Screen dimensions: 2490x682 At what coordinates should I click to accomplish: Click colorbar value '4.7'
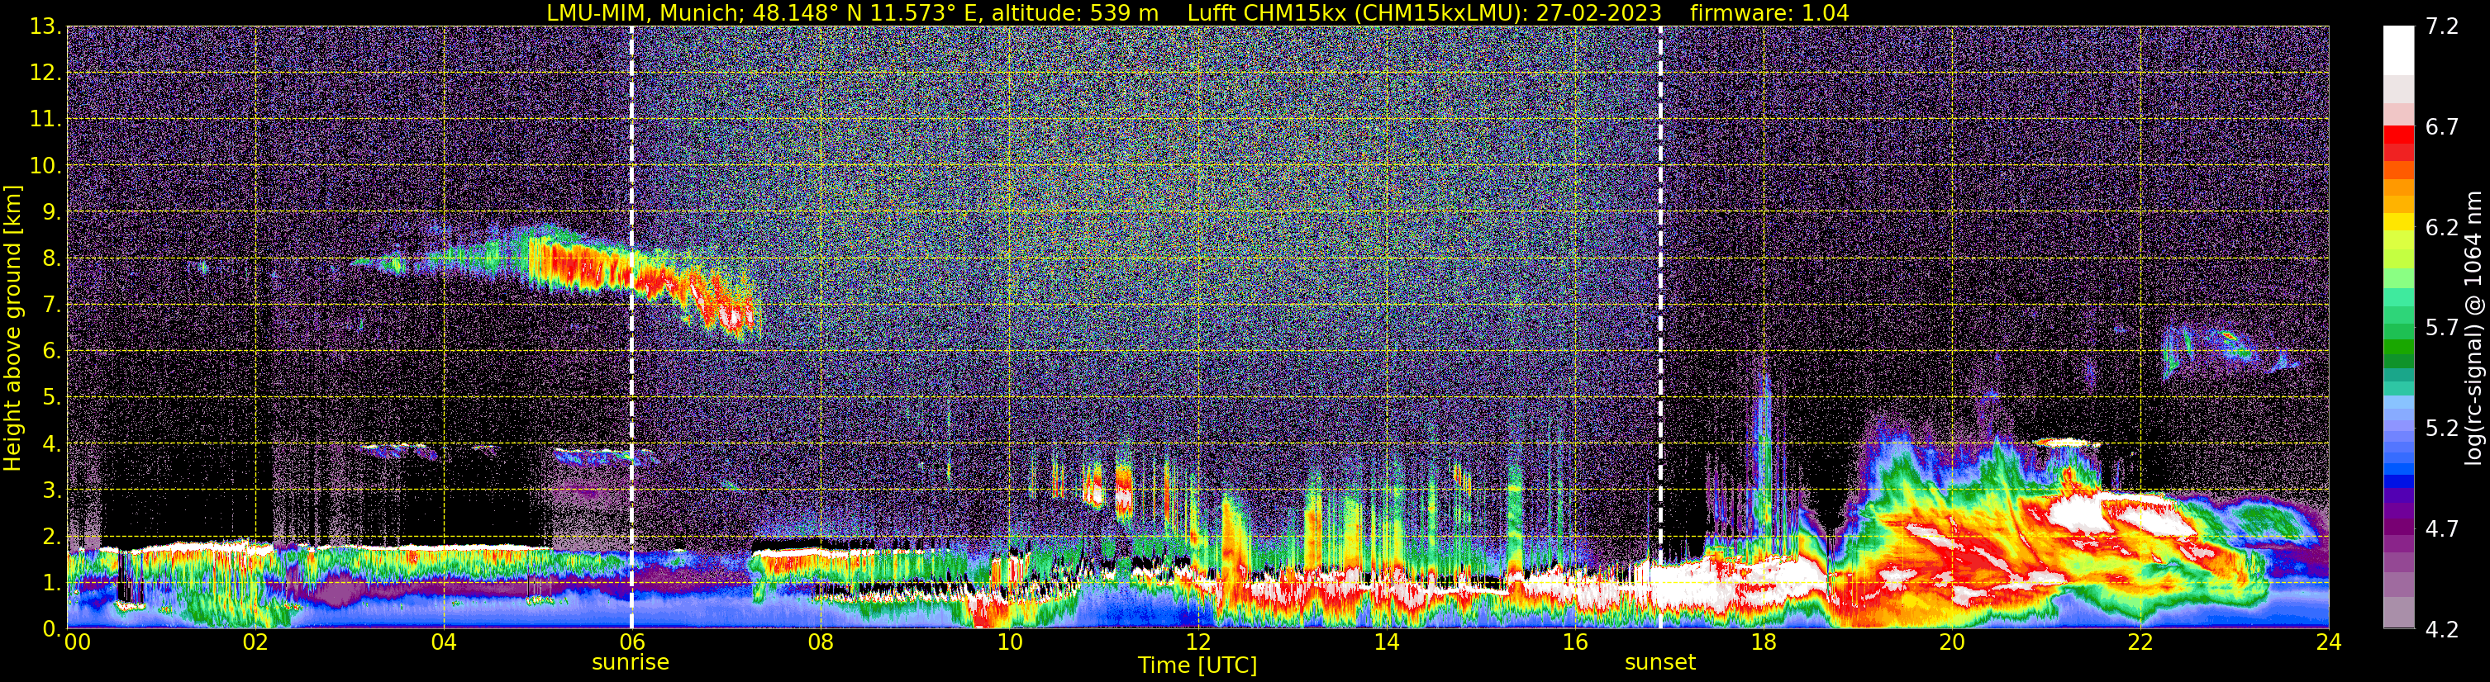[x=2443, y=529]
